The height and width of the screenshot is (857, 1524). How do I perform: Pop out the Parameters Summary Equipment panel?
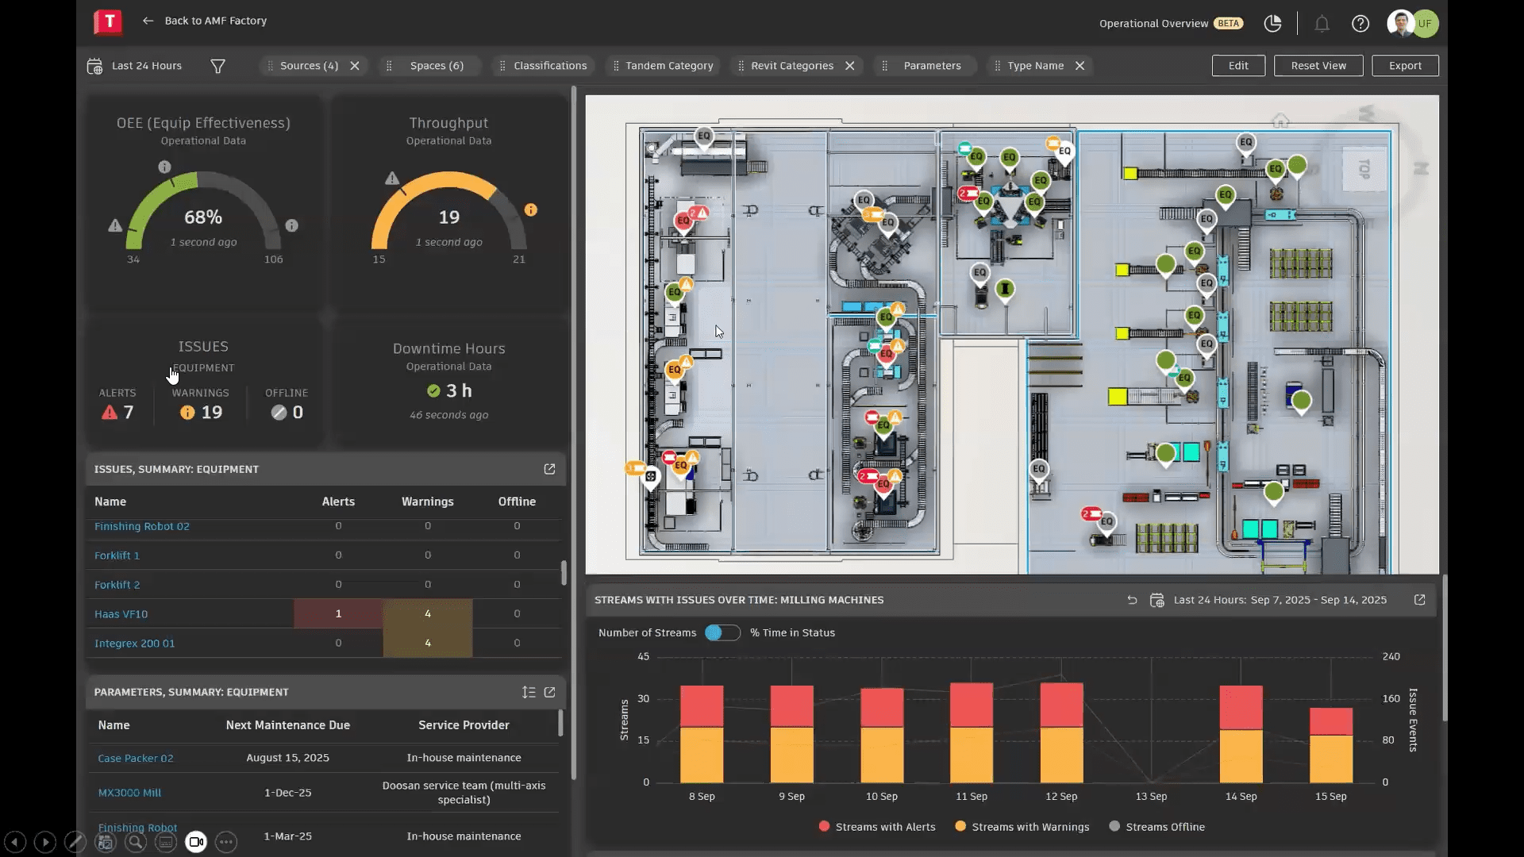[x=549, y=692]
